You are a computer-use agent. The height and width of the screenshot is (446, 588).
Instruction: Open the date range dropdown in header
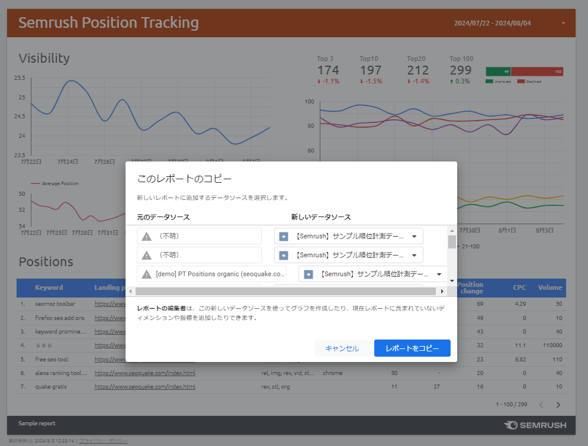tap(563, 23)
